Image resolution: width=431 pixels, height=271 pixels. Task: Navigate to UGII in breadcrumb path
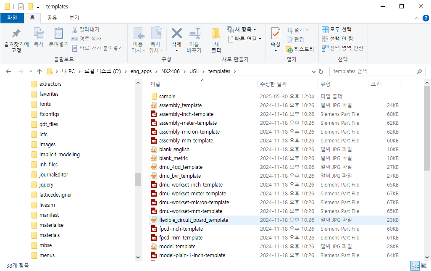coord(194,71)
